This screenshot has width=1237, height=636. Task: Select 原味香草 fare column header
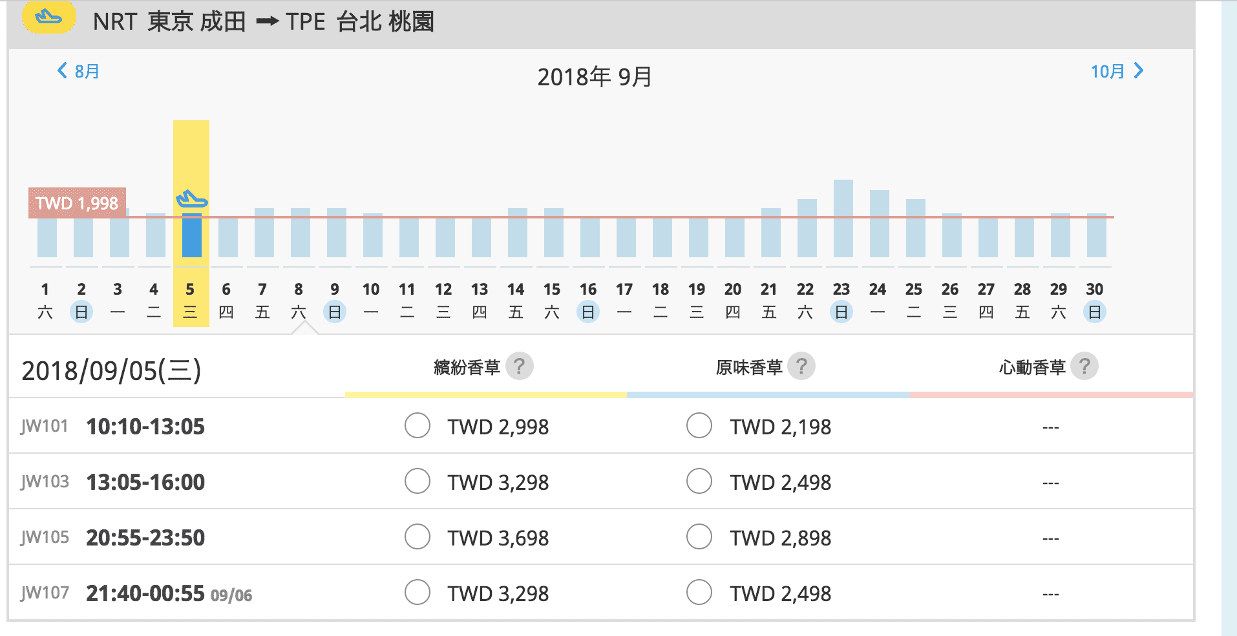[x=749, y=368]
